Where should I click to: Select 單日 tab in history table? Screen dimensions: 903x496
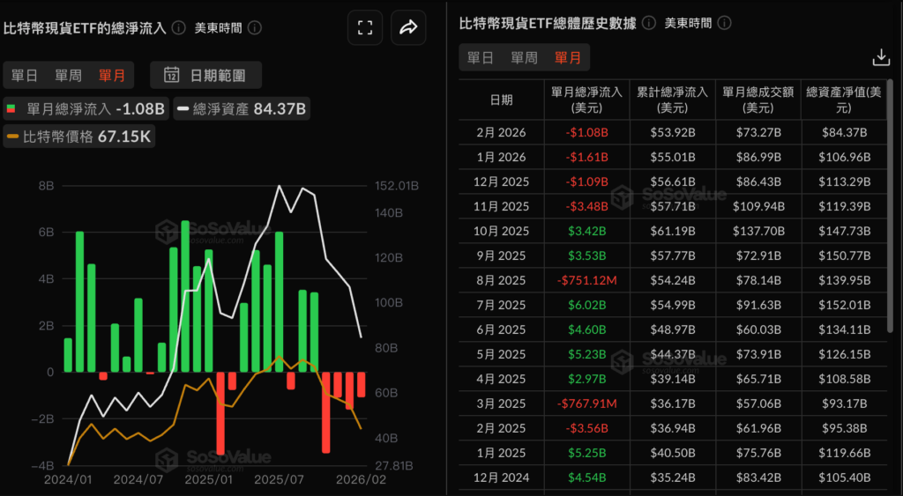tap(481, 57)
